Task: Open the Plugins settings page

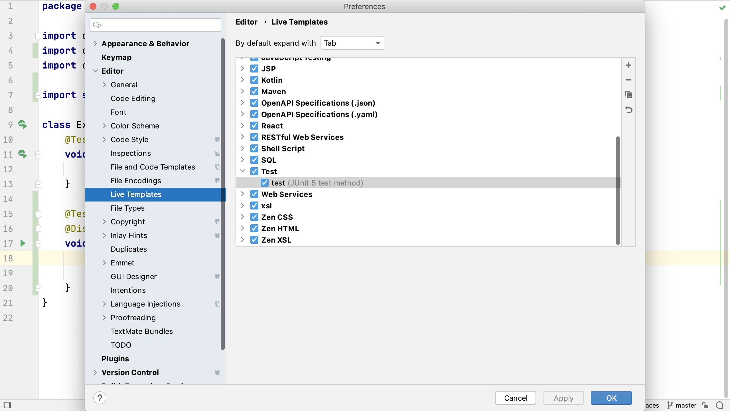Action: click(115, 359)
